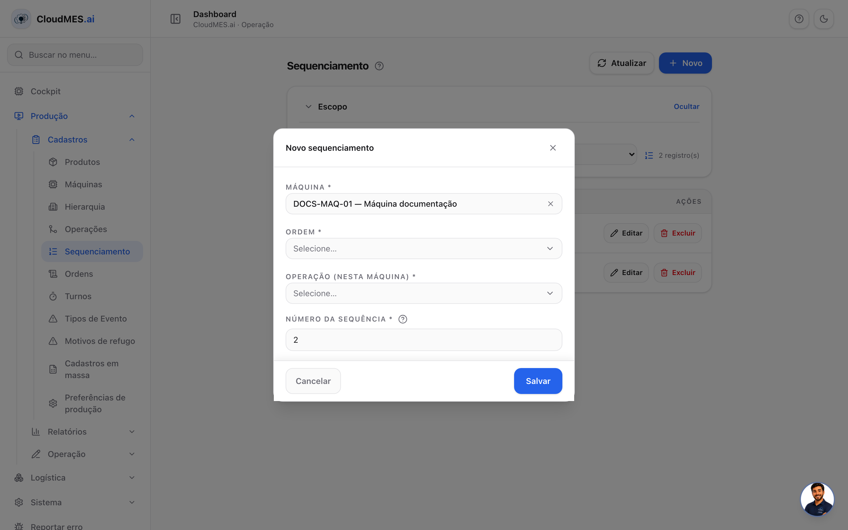Click Editar on the second row

(x=626, y=272)
